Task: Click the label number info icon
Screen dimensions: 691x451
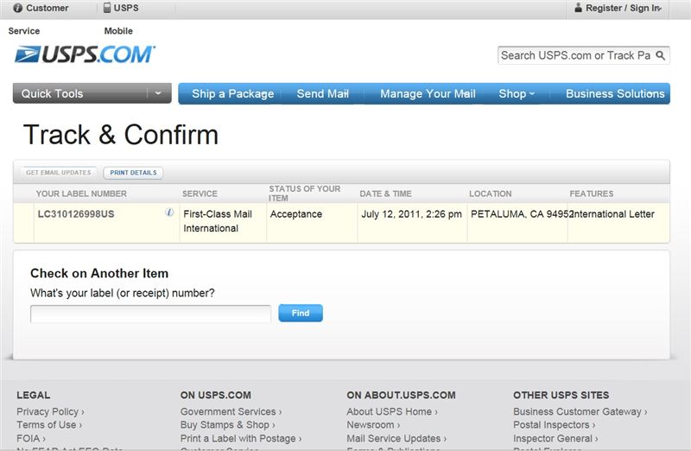Action: (169, 213)
